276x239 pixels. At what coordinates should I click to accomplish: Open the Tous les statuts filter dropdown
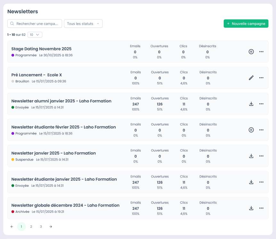coord(83,24)
